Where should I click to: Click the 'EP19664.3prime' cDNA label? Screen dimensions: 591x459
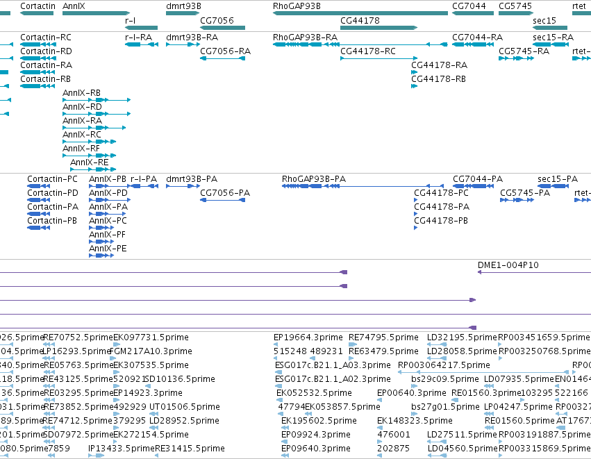click(308, 337)
